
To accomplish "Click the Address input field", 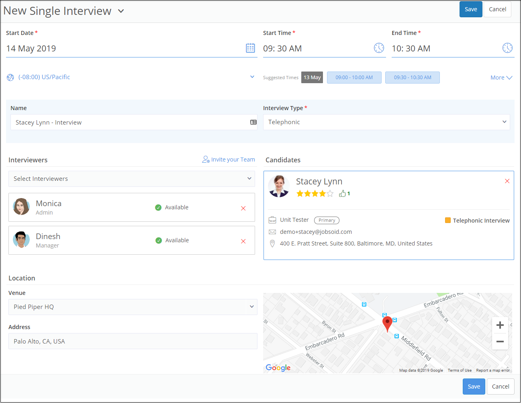I will [x=133, y=341].
